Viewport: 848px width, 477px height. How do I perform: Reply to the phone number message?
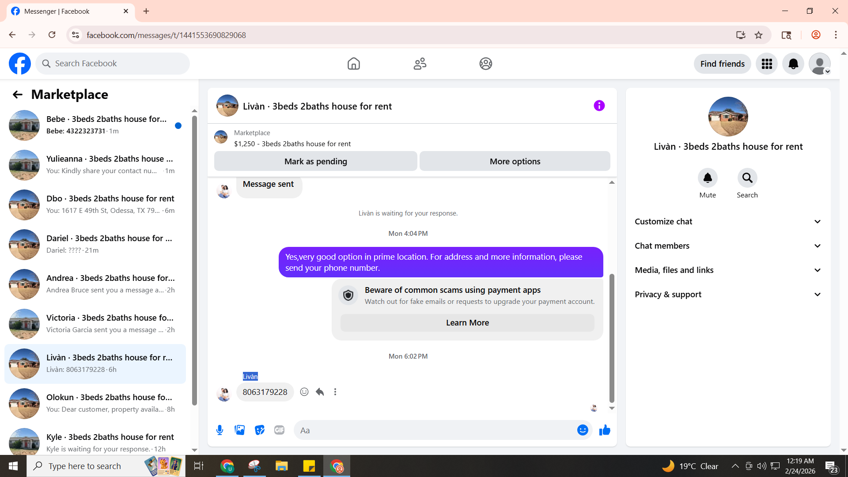pos(320,392)
